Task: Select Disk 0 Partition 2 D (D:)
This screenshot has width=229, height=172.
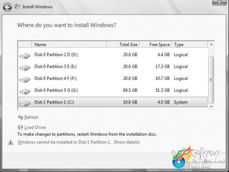Action: pyautogui.click(x=113, y=55)
